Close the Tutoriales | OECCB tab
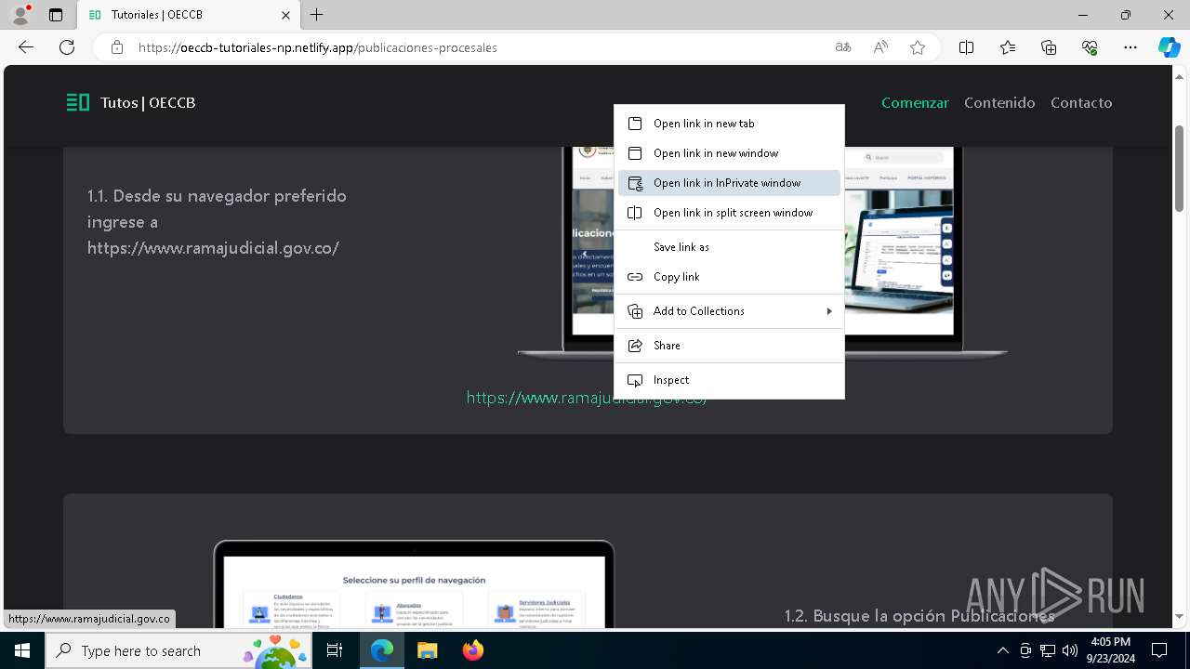The height and width of the screenshot is (669, 1190). [285, 15]
